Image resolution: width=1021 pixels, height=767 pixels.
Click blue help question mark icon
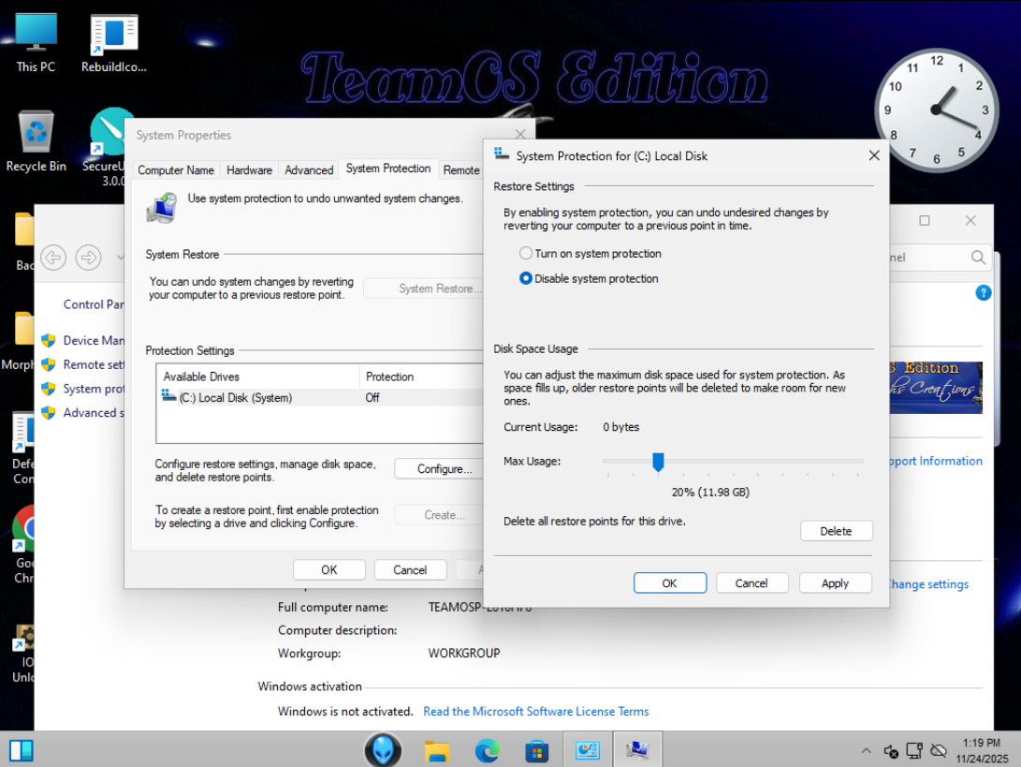point(984,292)
